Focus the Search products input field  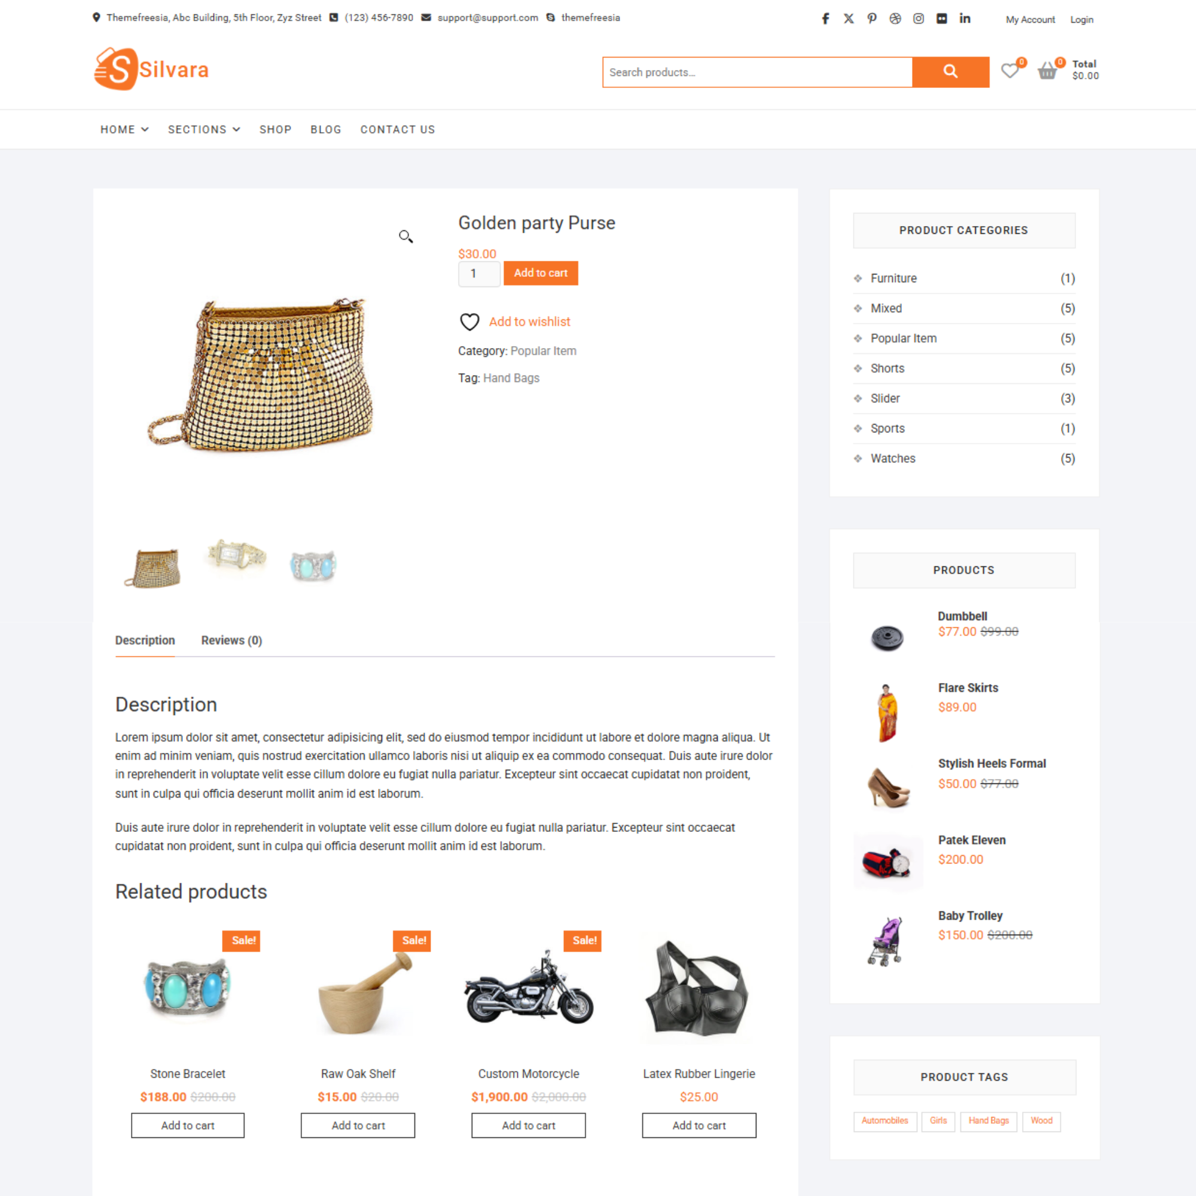coord(757,72)
